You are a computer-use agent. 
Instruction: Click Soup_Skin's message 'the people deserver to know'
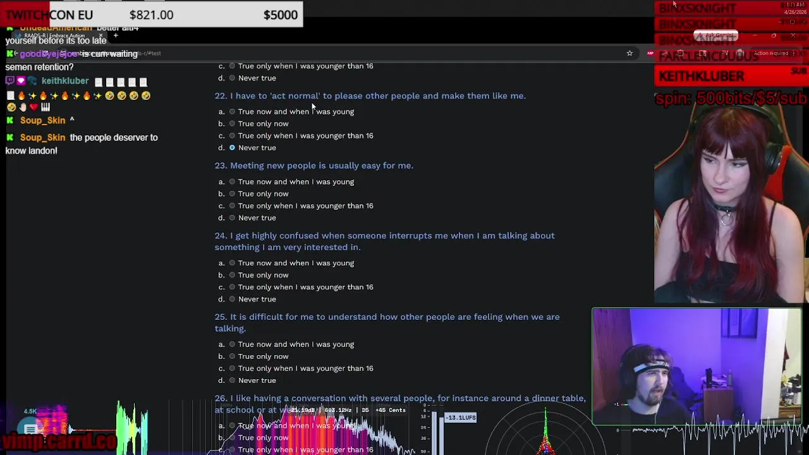[82, 143]
